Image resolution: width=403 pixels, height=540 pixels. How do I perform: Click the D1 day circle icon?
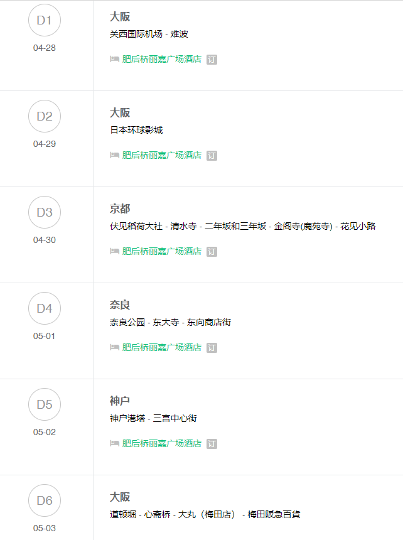(45, 20)
